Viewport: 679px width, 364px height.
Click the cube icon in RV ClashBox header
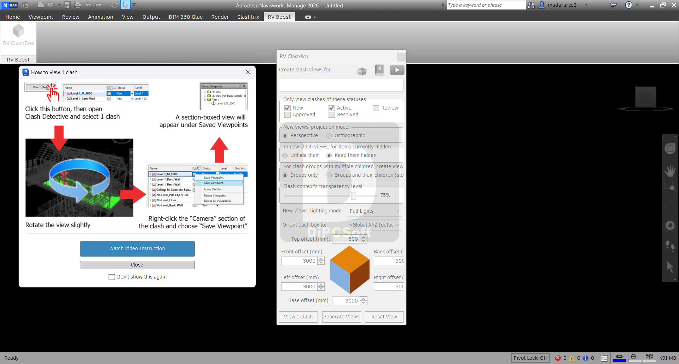(x=362, y=70)
